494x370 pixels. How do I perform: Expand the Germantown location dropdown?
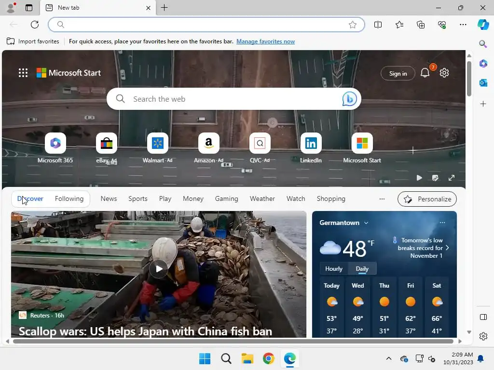point(366,223)
